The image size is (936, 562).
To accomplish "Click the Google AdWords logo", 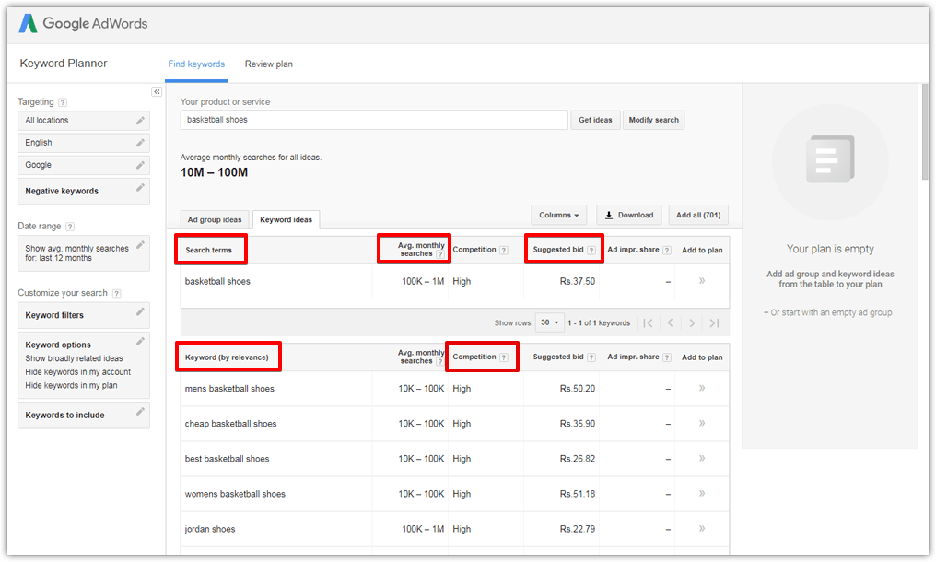I will coord(83,23).
